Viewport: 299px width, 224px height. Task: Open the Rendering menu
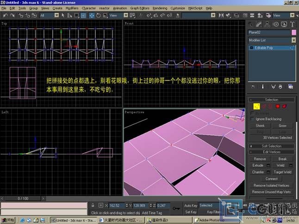click(160, 8)
